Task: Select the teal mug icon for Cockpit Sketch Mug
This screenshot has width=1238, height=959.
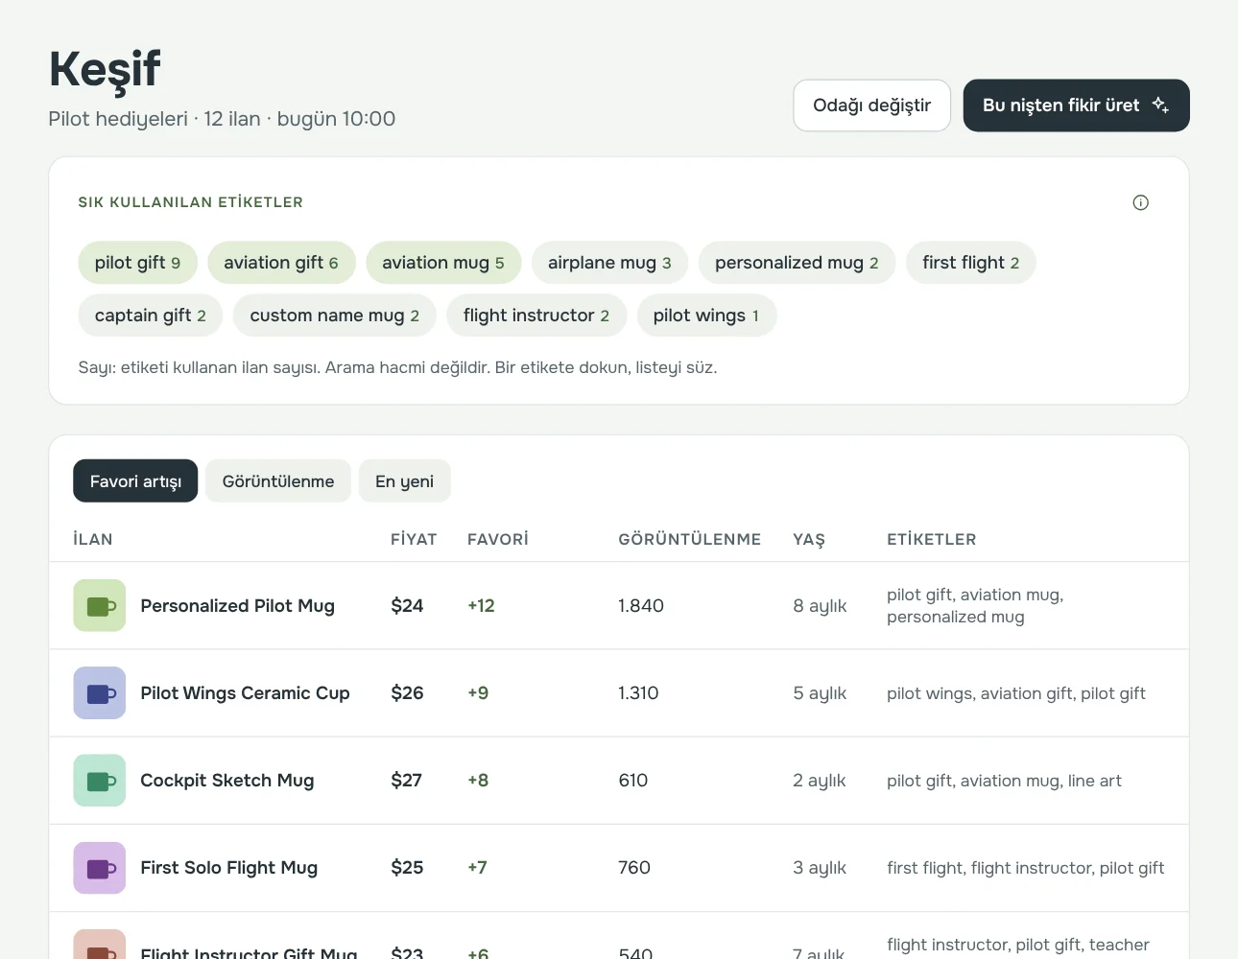Action: click(x=100, y=780)
